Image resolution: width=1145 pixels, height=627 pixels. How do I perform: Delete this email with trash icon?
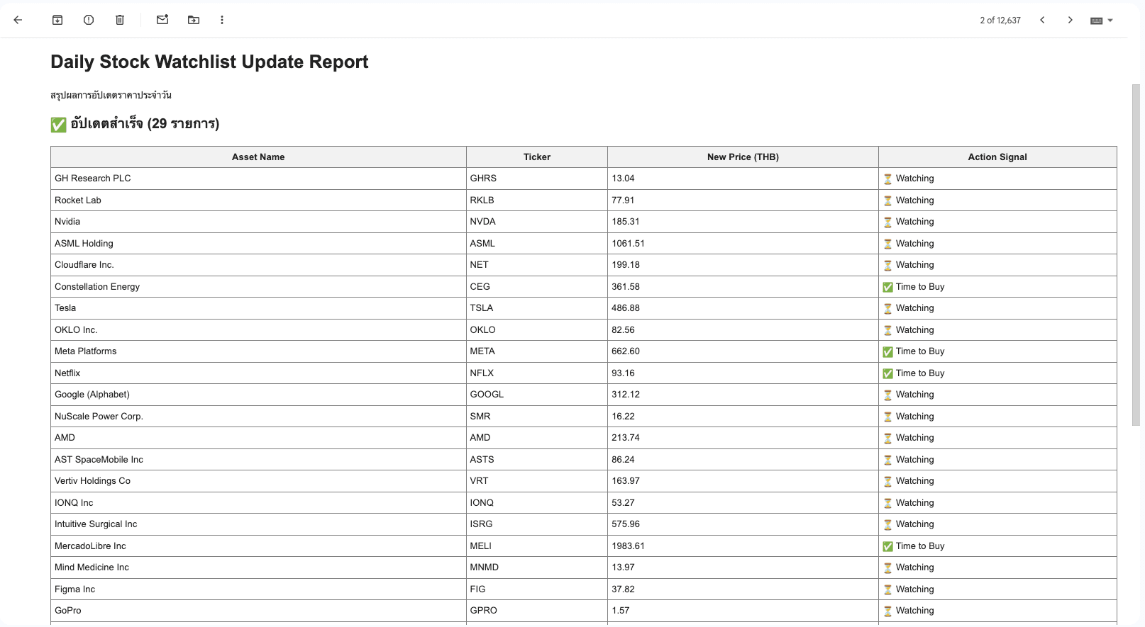pos(120,20)
